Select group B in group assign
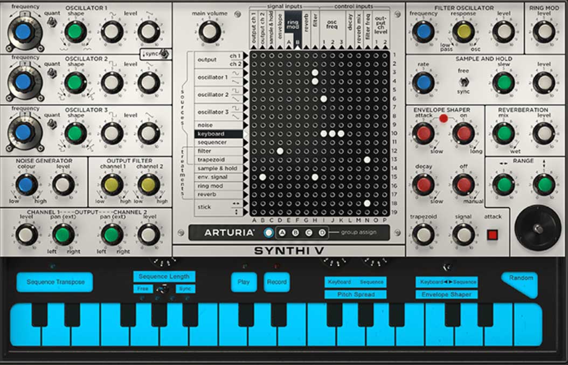The height and width of the screenshot is (365, 568). (x=296, y=233)
